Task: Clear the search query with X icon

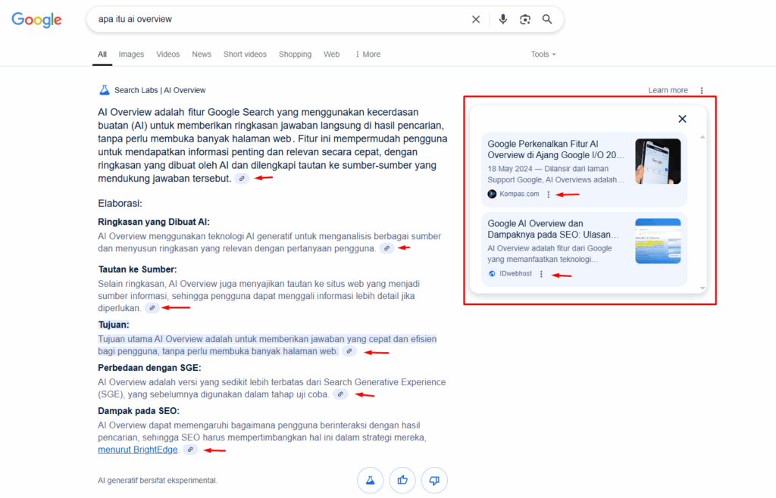Action: tap(476, 19)
